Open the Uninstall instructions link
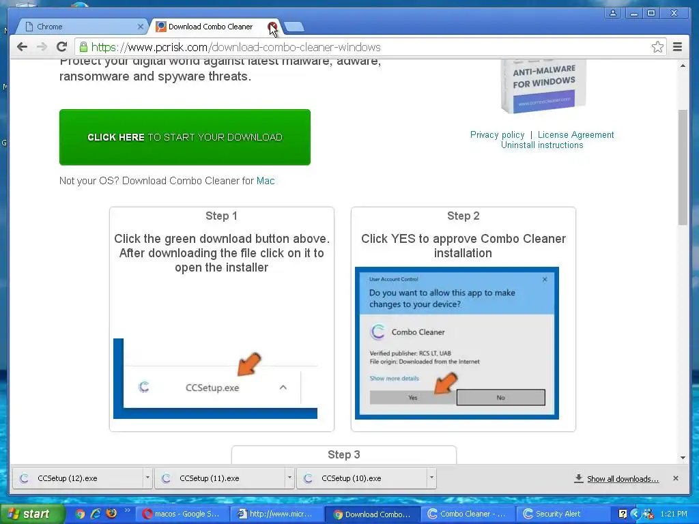The height and width of the screenshot is (524, 699). pos(541,145)
